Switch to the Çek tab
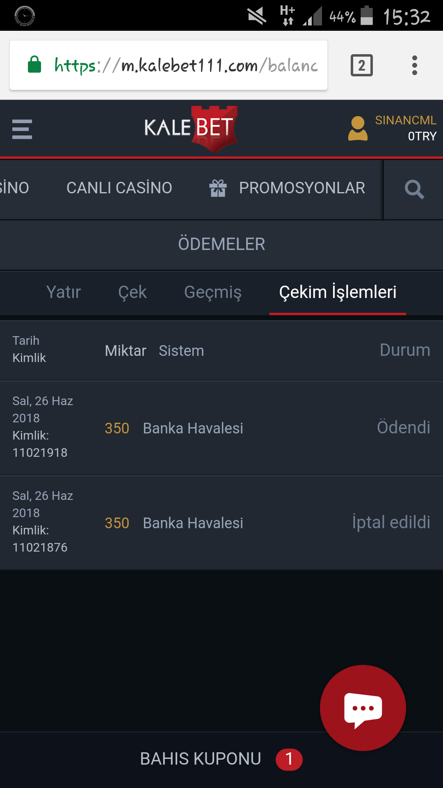The height and width of the screenshot is (788, 443). [132, 292]
